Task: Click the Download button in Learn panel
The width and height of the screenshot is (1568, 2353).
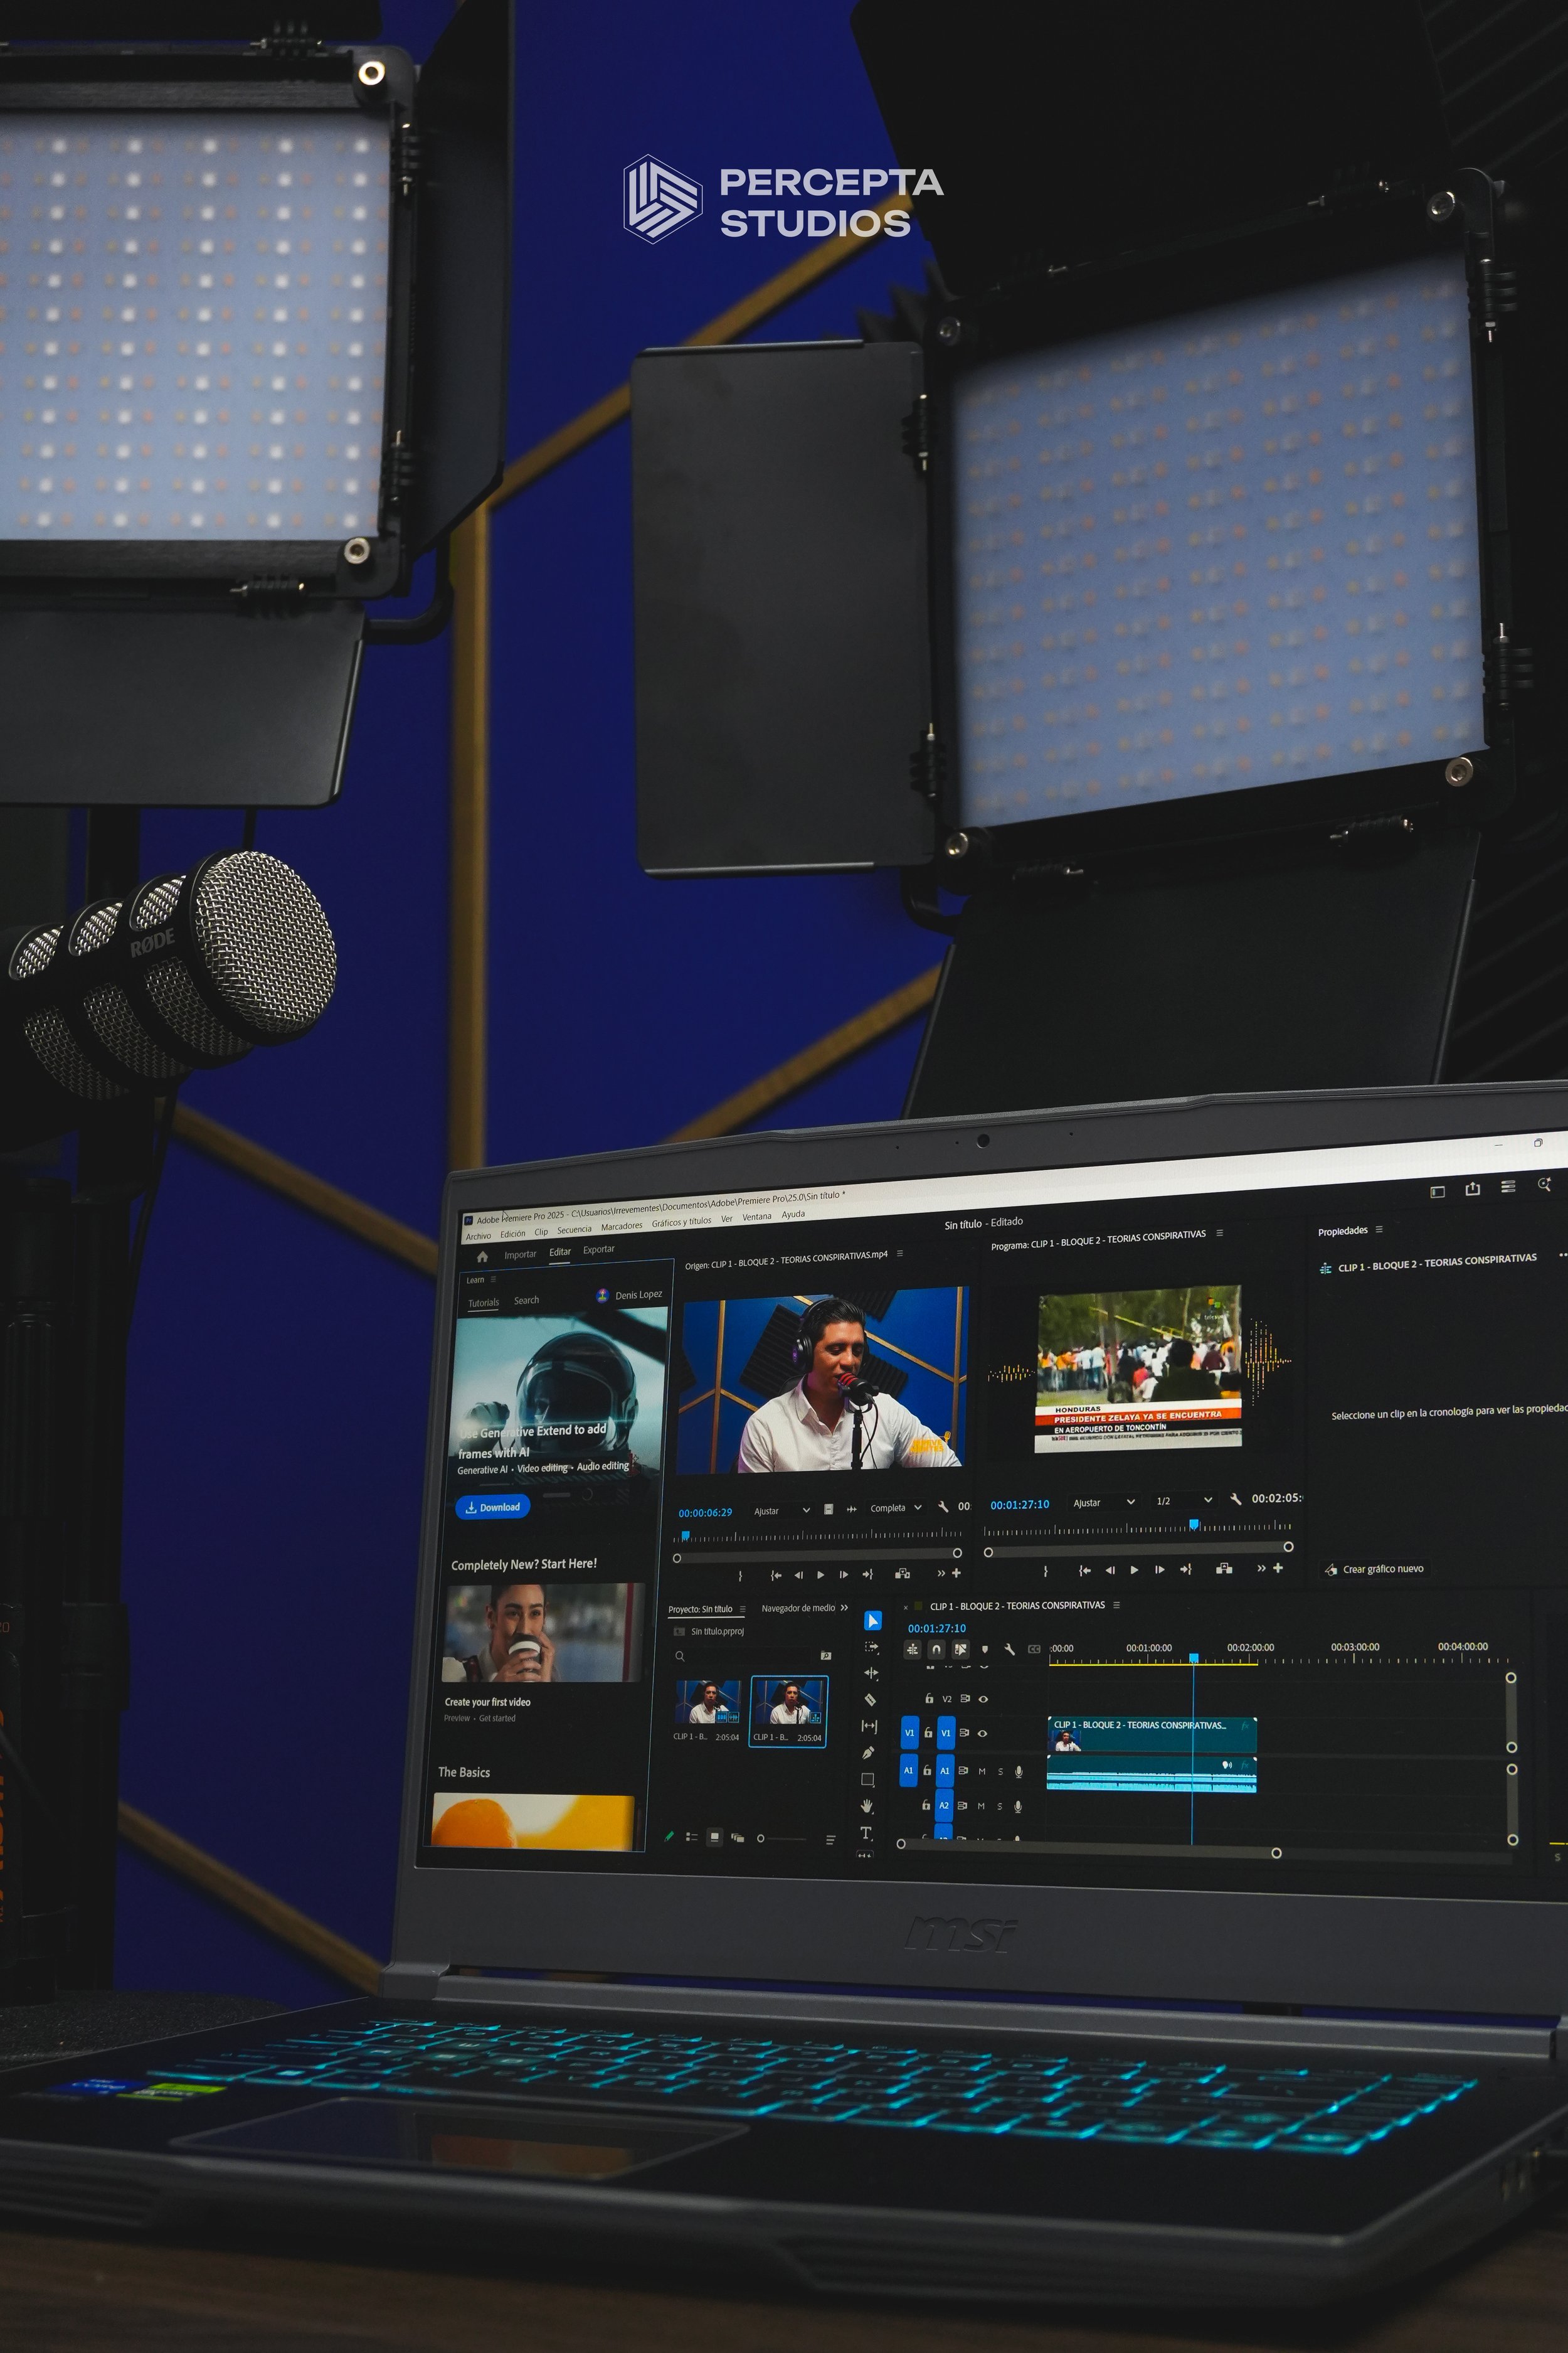Action: [x=492, y=1507]
